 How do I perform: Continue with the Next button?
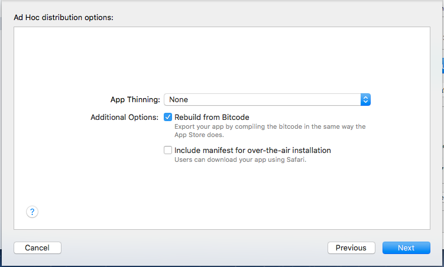click(x=406, y=248)
